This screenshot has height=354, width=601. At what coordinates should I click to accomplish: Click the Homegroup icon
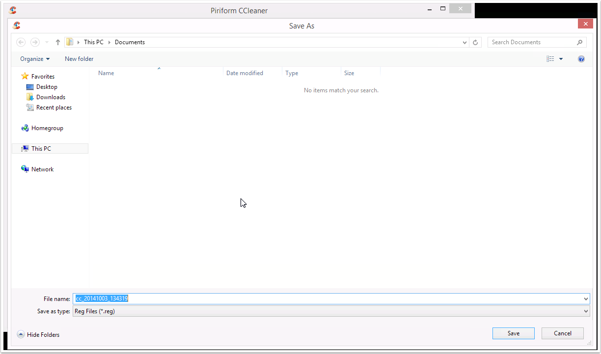[x=25, y=128]
